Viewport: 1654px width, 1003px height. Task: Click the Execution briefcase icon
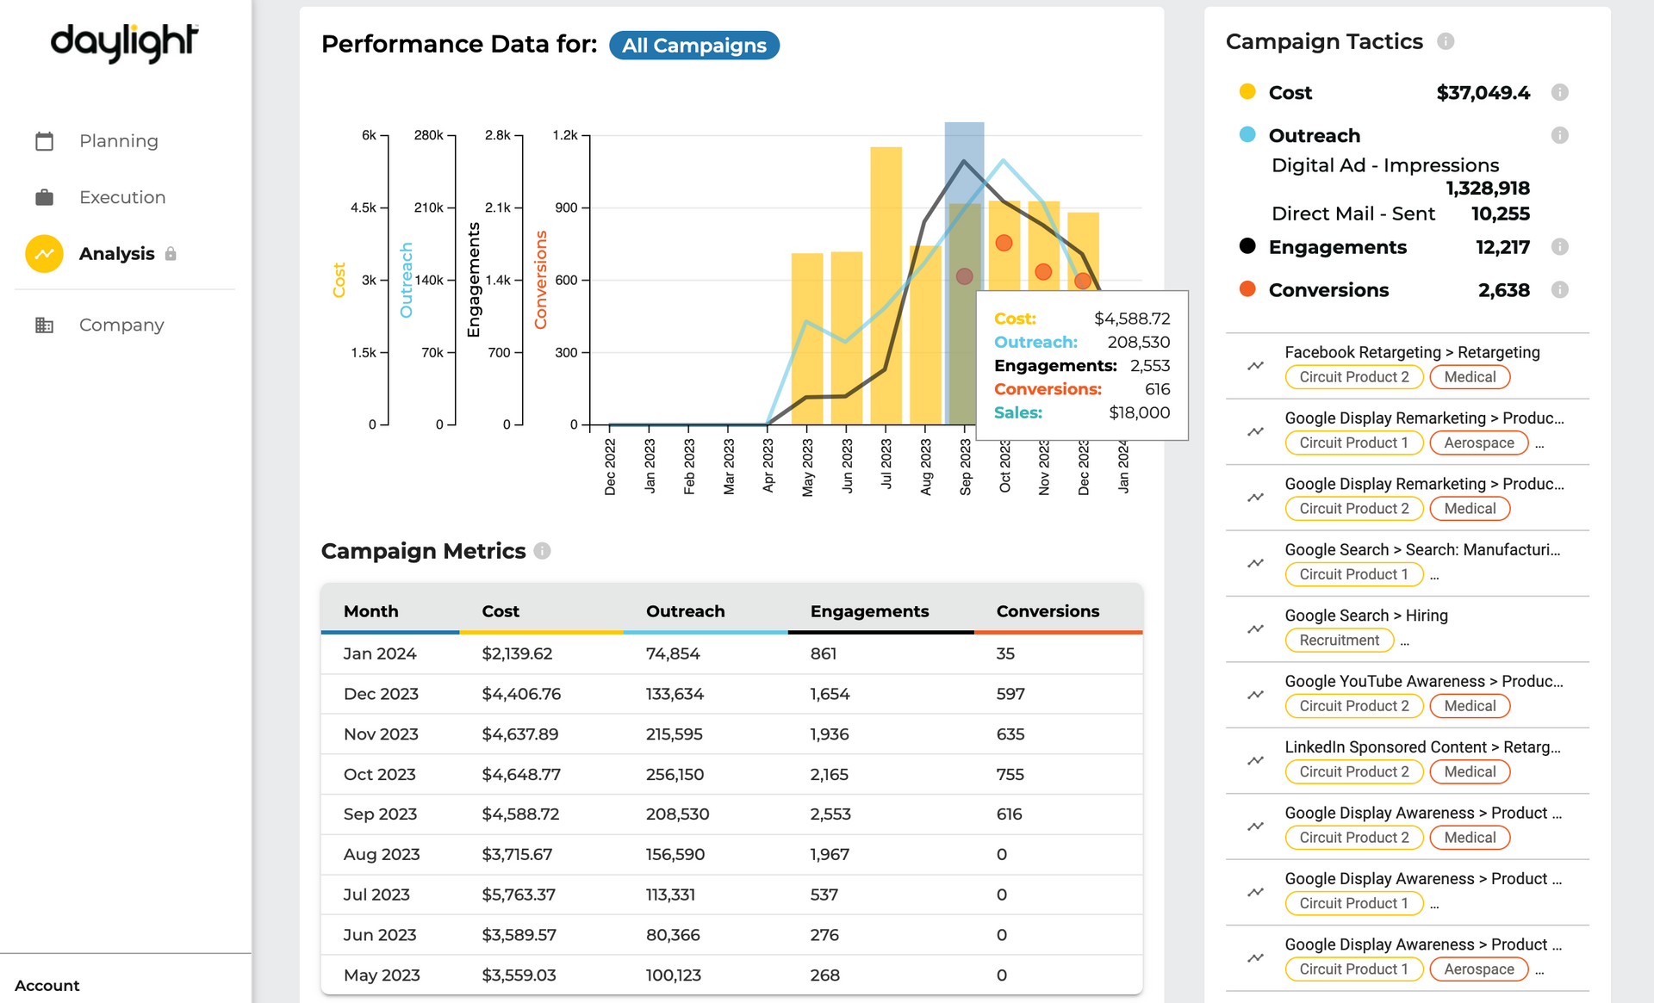tap(45, 197)
